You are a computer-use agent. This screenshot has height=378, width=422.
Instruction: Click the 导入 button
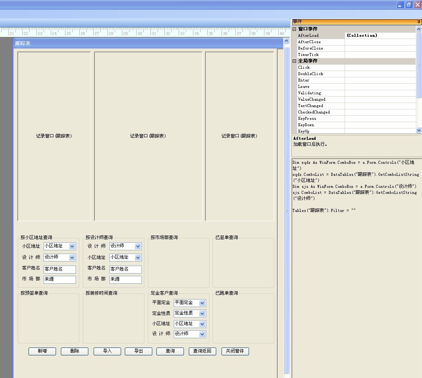108,351
